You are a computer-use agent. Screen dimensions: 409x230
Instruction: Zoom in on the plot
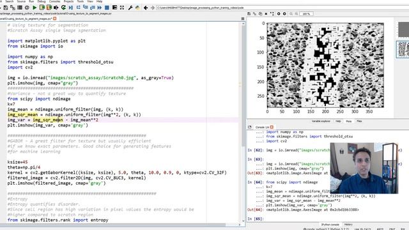297,14
